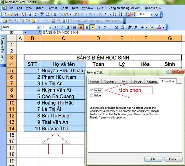Viewport: 185px width, 166px height.
Task: Click the Toán header cell
Action: coord(98,64)
